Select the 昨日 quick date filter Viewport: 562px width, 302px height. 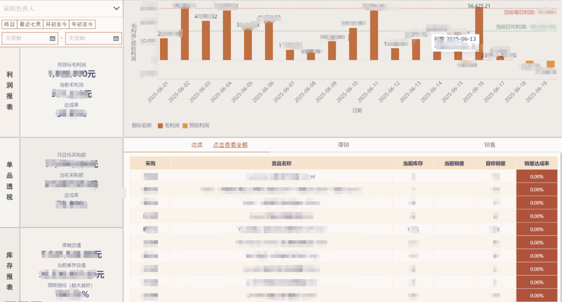click(x=9, y=24)
